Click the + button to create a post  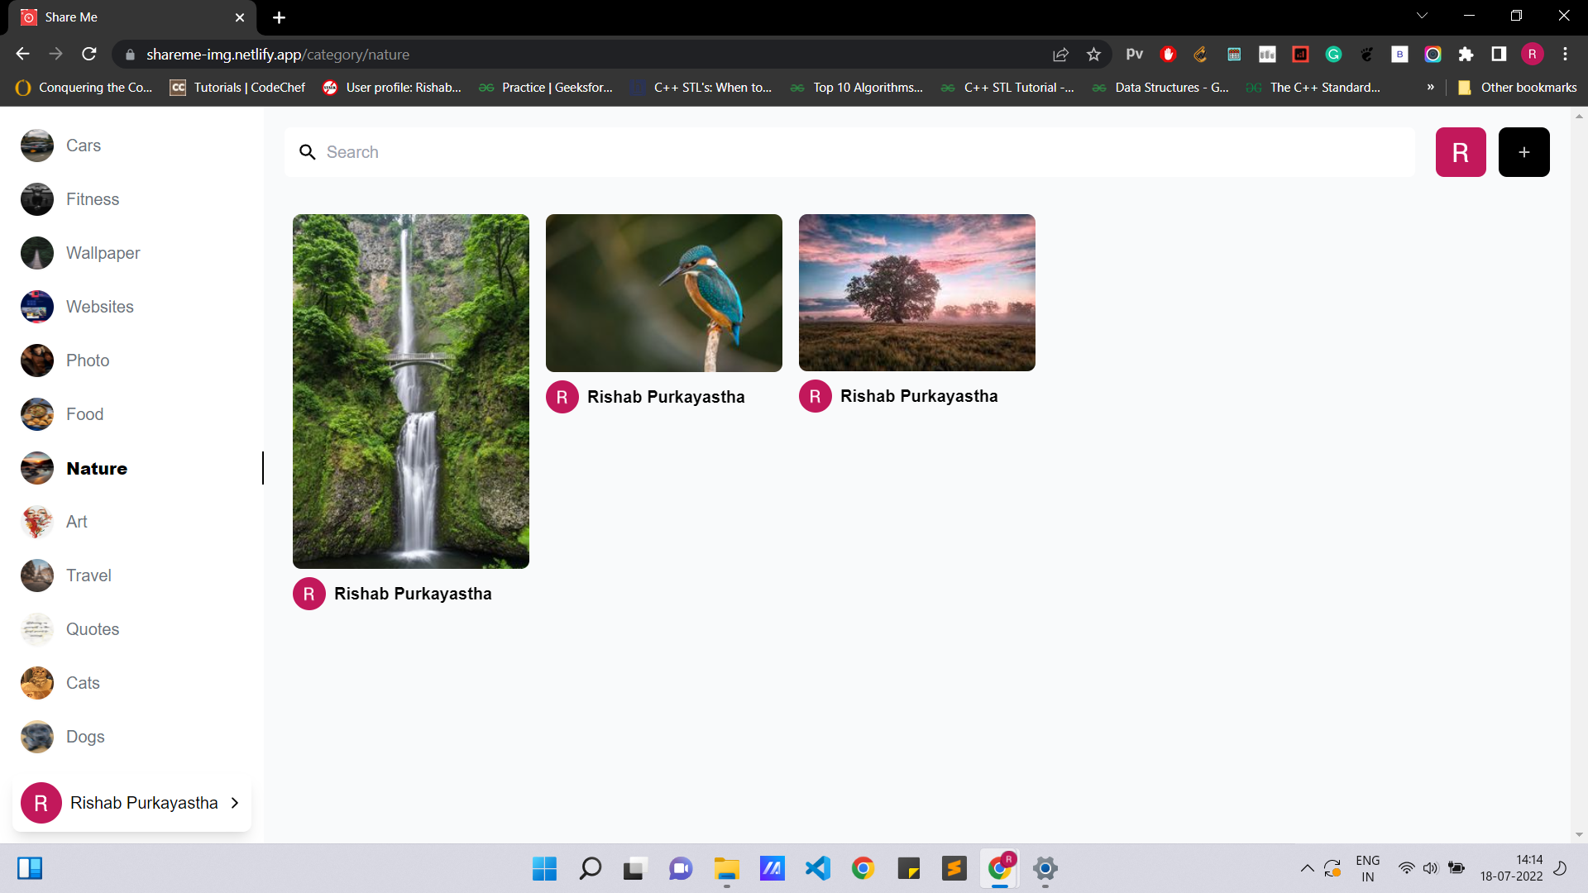click(1523, 152)
